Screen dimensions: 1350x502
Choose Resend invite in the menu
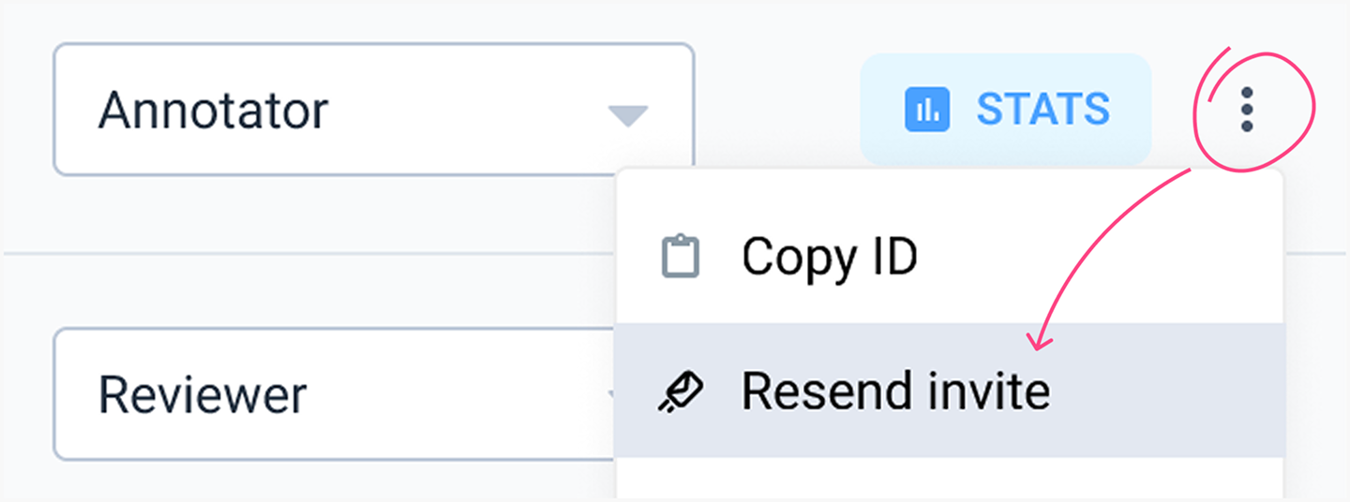(x=895, y=391)
